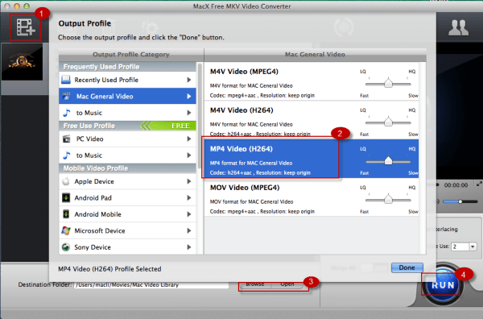Image resolution: width=483 pixels, height=319 pixels.
Task: Select the MGM lion video thumbnail
Action: tap(23, 62)
